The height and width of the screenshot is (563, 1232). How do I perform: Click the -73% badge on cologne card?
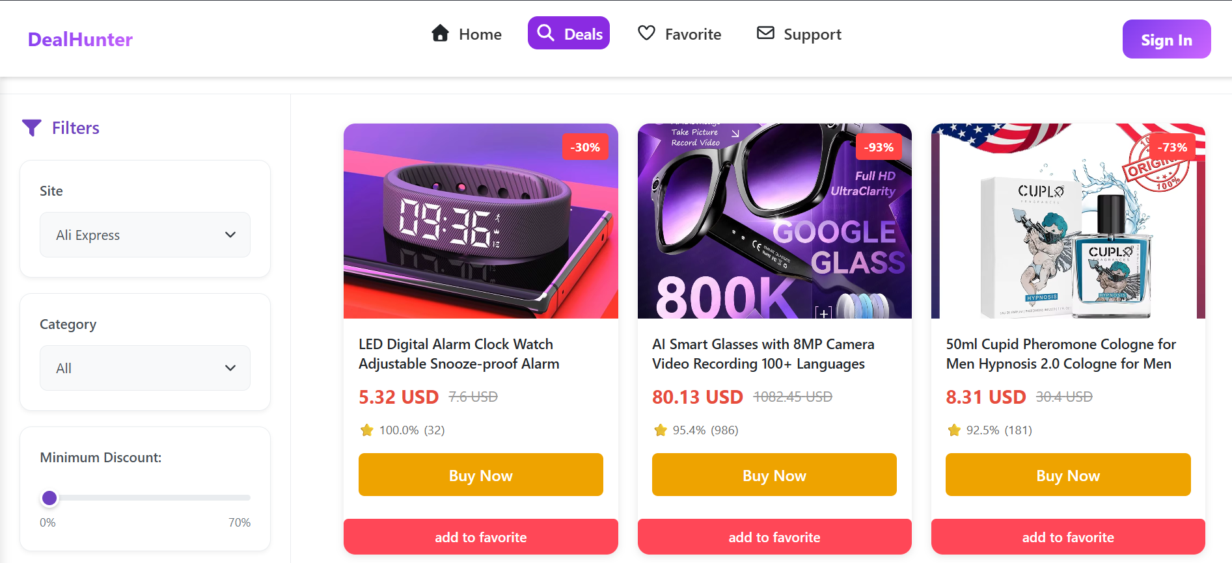[x=1172, y=147]
